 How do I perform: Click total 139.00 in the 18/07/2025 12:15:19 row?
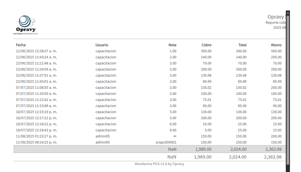coord(241,112)
